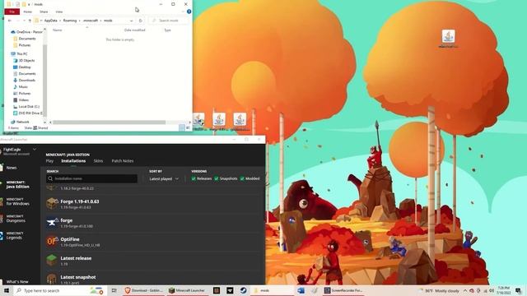The height and width of the screenshot is (296, 527).
Task: Show hidden system tray icons
Action: coord(465,290)
